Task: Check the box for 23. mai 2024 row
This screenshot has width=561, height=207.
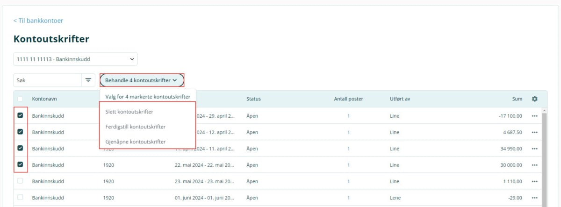Action: [20, 181]
